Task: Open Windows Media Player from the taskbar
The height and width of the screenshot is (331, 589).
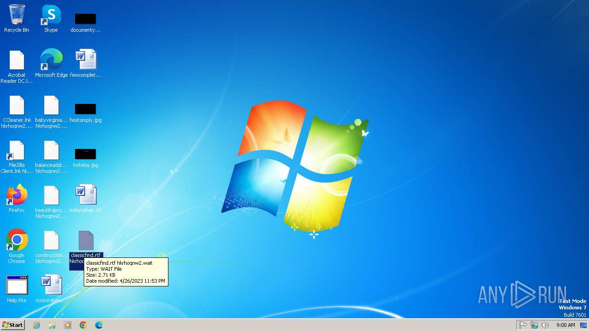Action: (x=68, y=325)
